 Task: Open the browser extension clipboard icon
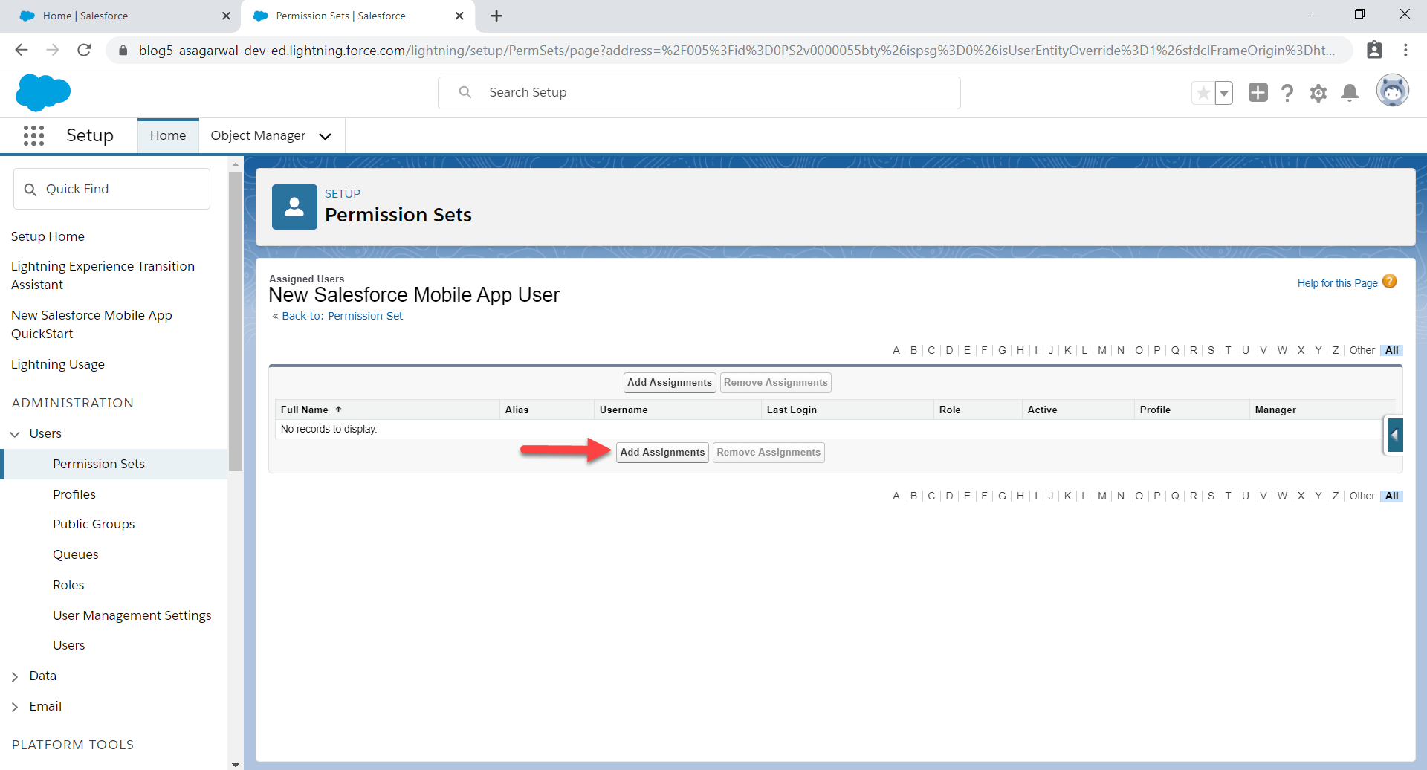tap(1374, 50)
